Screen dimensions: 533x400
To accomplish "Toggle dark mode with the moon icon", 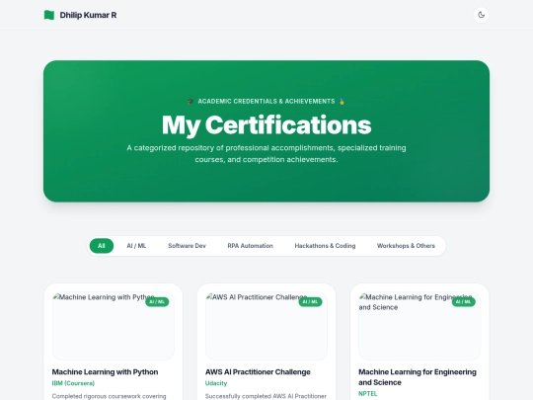I will pyautogui.click(x=481, y=15).
